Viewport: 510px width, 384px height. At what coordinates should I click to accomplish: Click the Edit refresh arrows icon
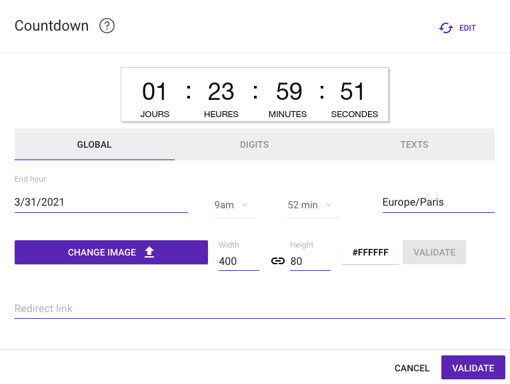[x=445, y=28]
